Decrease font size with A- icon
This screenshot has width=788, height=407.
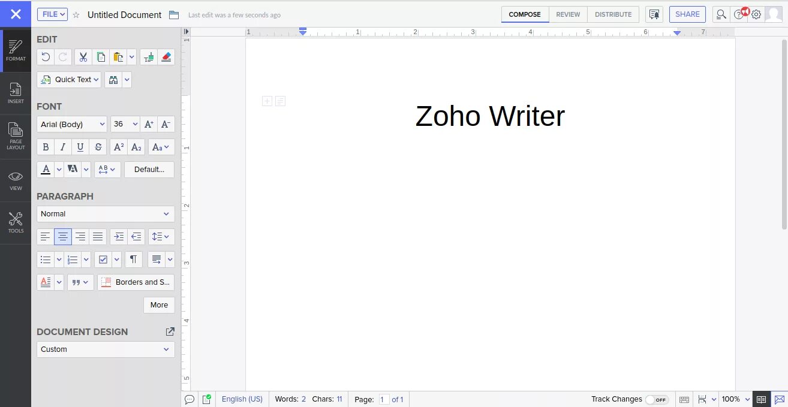[x=166, y=124]
